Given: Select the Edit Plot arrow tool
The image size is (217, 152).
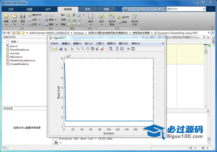Looking at the screenshot, I should (x=72, y=49).
